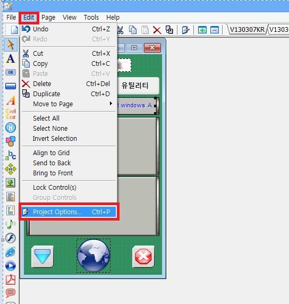Add an image picture object
This screenshot has height=304, width=289.
pyautogui.click(x=11, y=183)
